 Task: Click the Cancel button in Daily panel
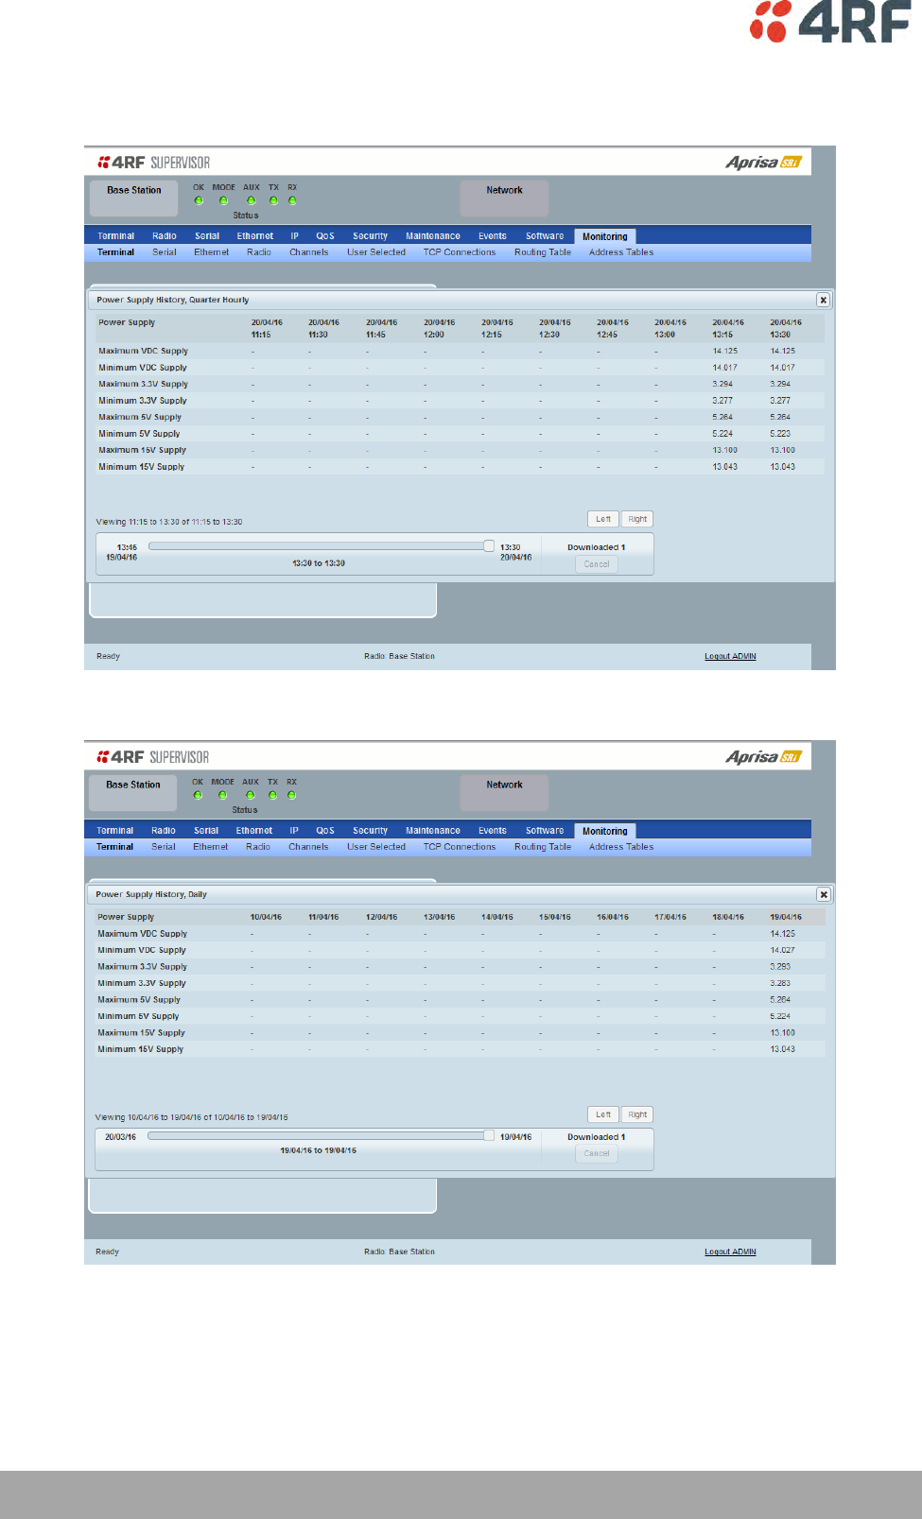pos(597,1154)
